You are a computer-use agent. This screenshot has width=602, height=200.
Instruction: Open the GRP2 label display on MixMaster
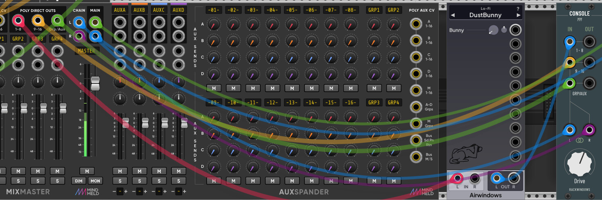[18, 39]
